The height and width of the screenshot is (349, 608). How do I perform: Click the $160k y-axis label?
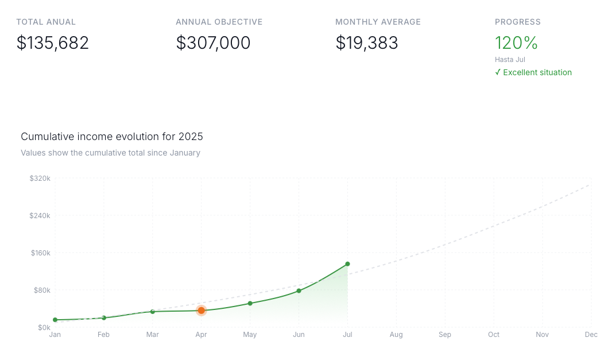41,253
